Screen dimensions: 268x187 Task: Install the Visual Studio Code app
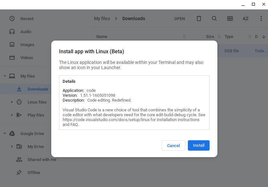pos(199,145)
